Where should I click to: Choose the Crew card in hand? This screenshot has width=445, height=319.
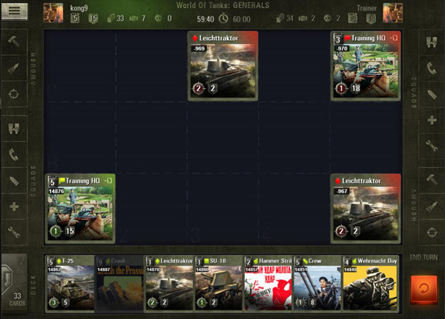(x=317, y=283)
